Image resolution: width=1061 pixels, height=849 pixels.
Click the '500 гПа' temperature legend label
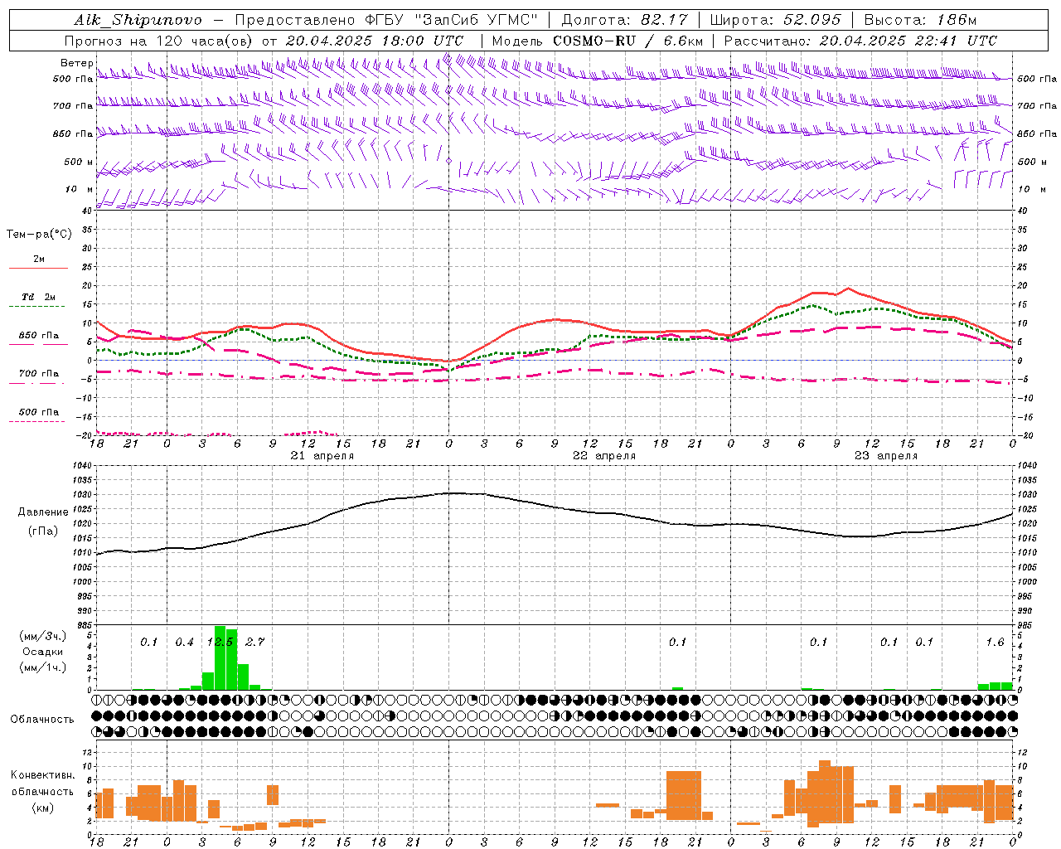[39, 411]
